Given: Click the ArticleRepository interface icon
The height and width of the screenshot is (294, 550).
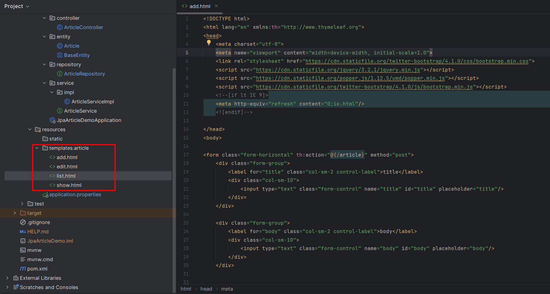Looking at the screenshot, I should tap(60, 74).
